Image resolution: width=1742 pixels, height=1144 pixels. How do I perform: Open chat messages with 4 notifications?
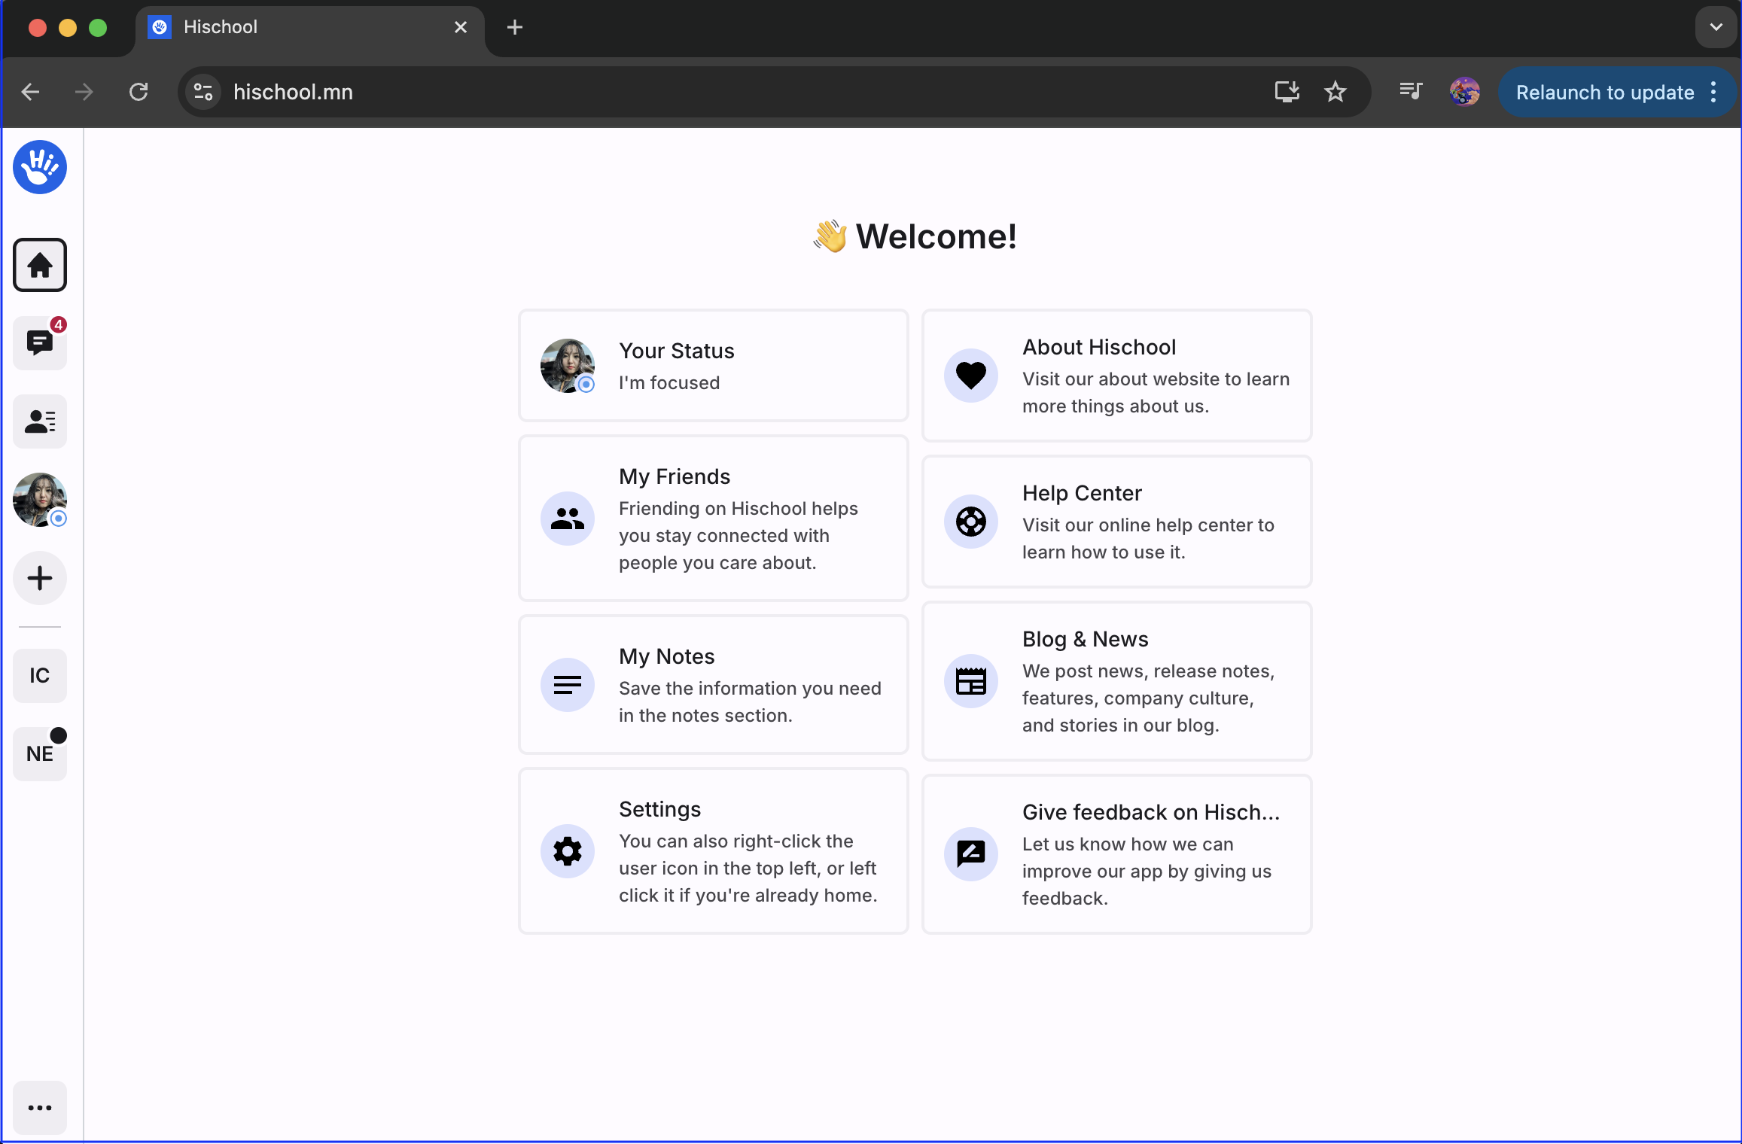(x=40, y=343)
